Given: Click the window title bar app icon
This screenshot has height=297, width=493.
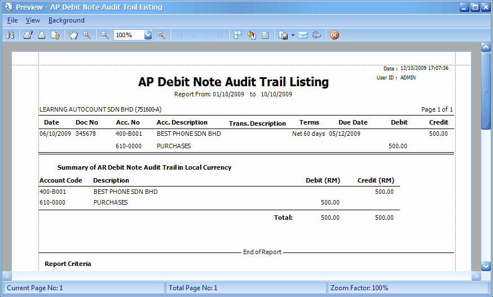Looking at the screenshot, I should [x=8, y=7].
